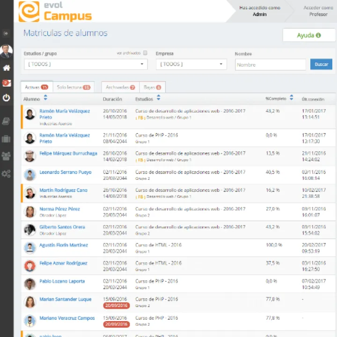Open the users group icon in sidebar

[7, 156]
